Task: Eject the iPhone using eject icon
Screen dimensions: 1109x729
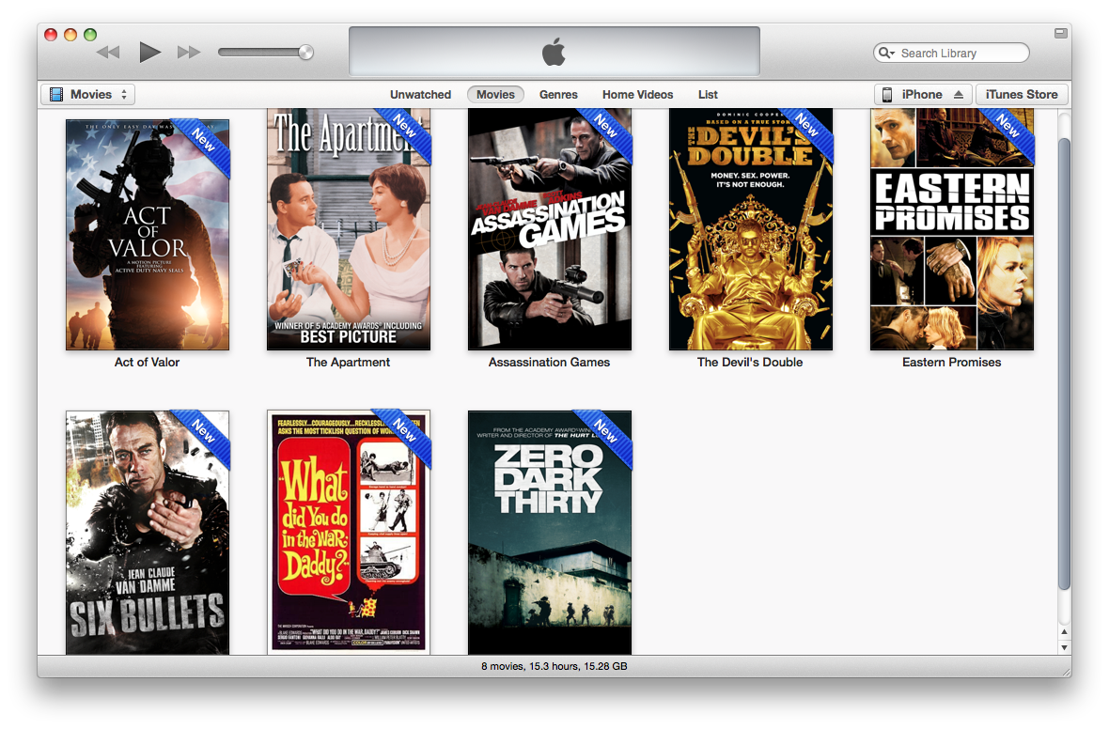Action: coord(959,95)
